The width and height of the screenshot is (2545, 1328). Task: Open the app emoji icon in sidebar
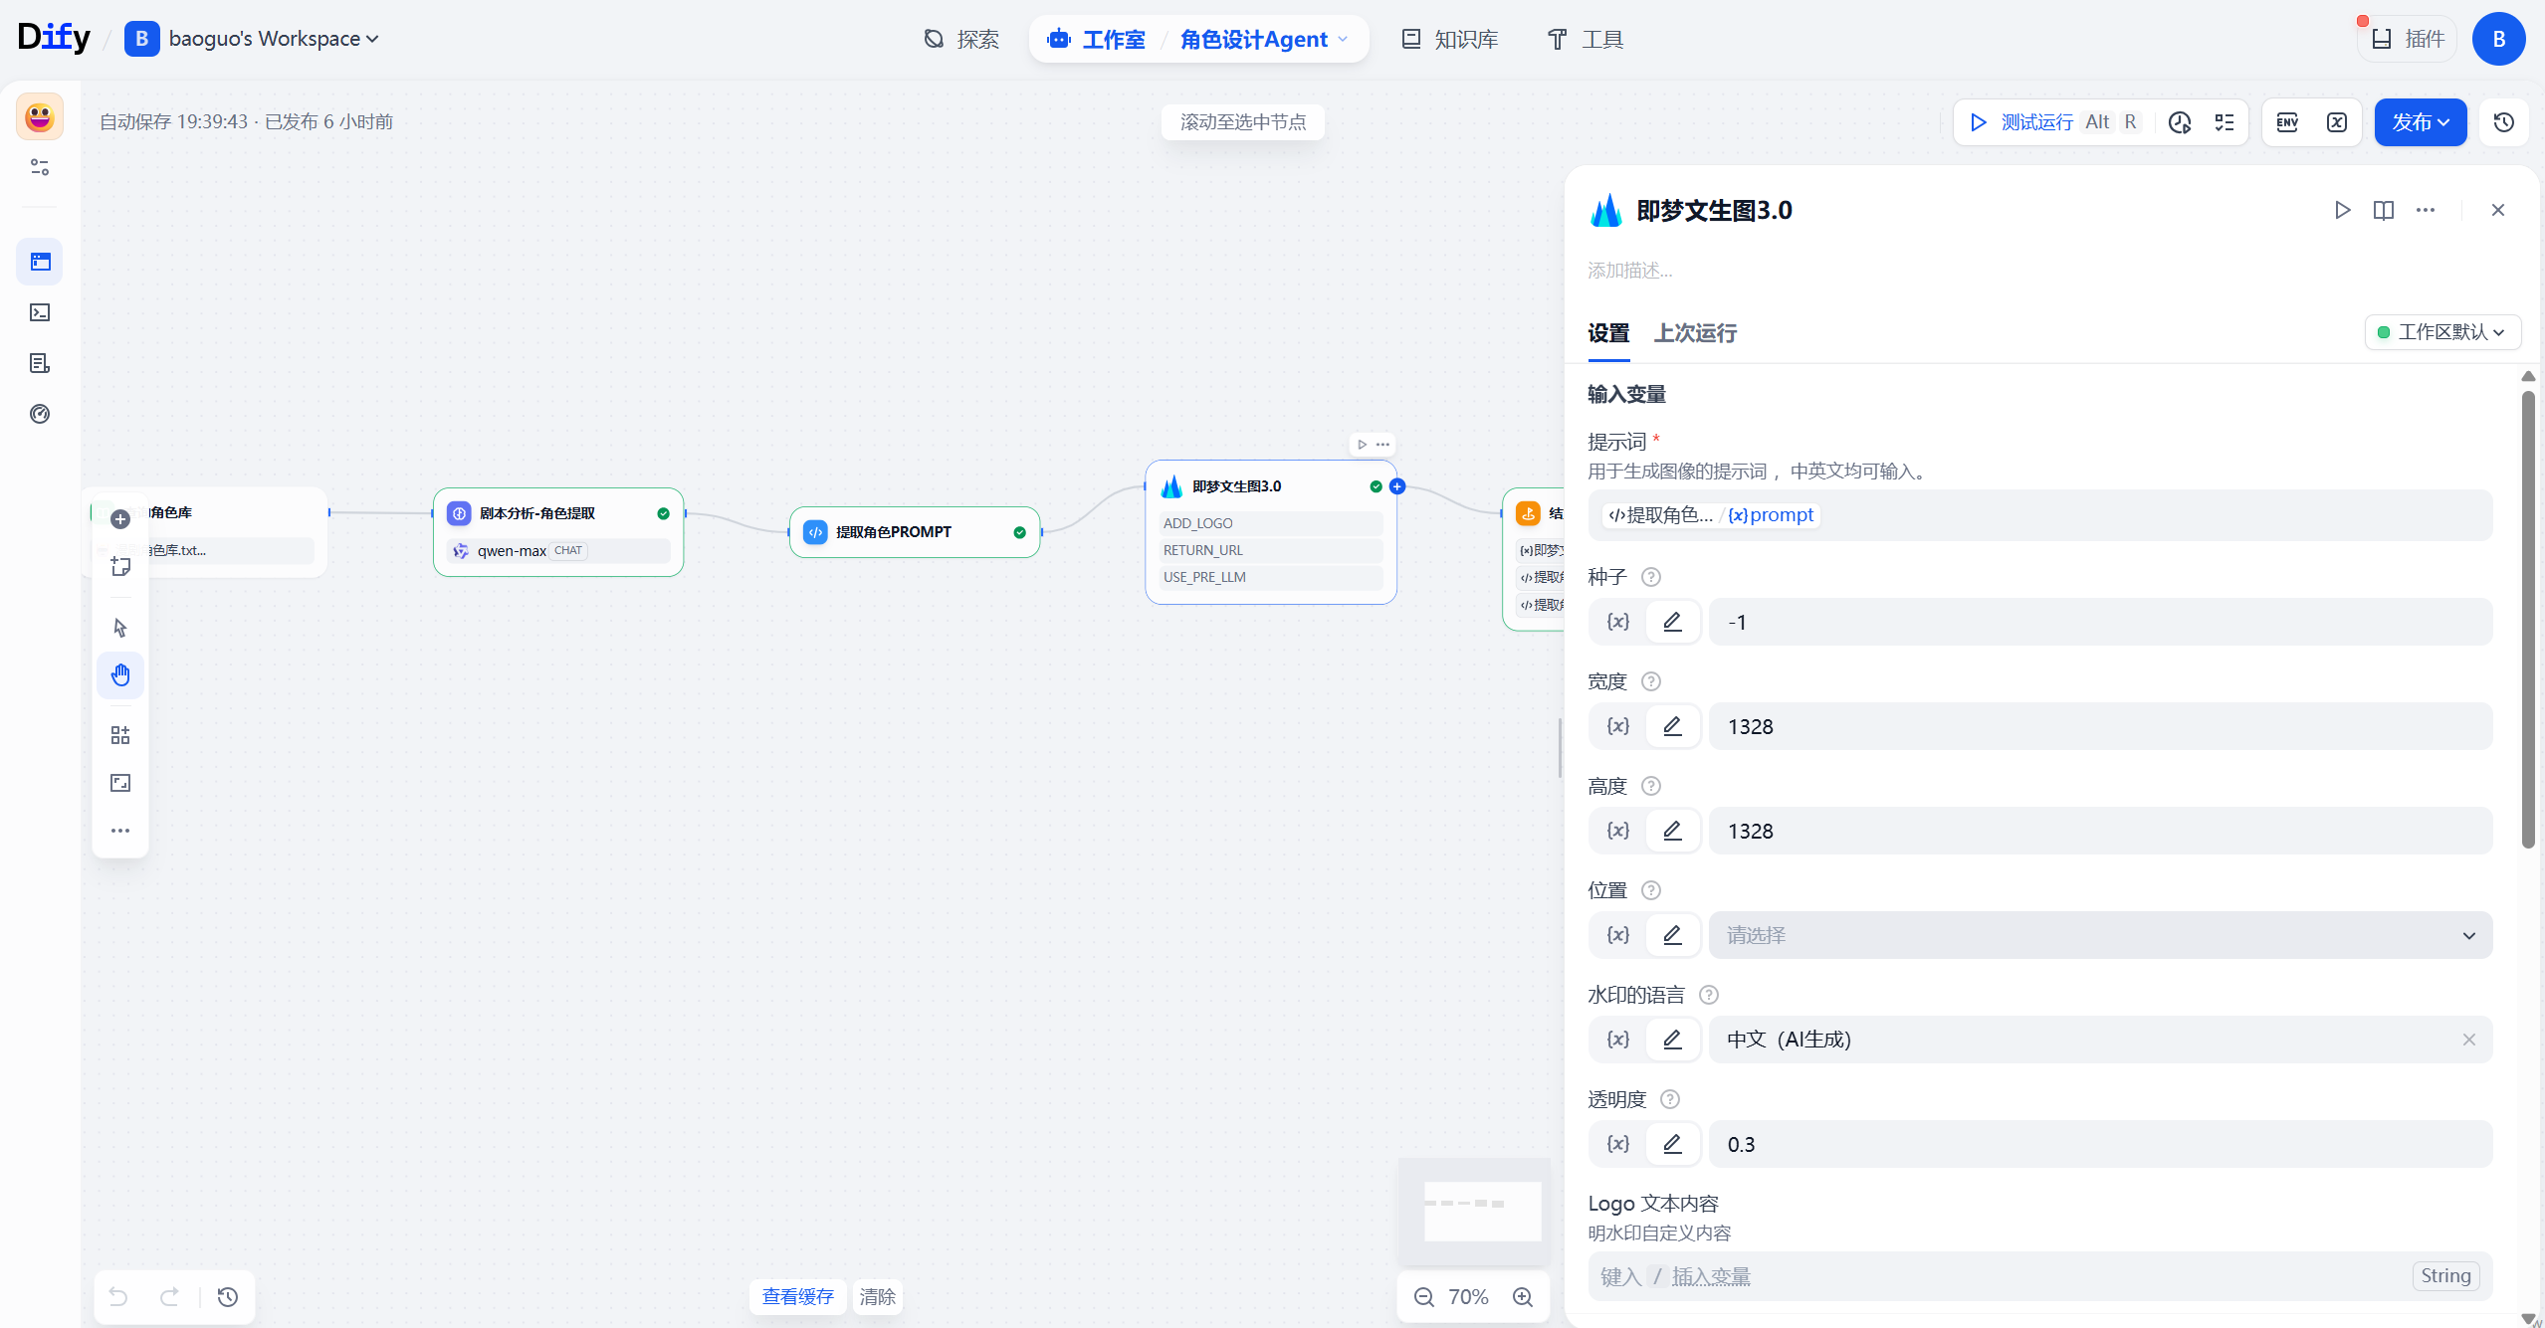click(40, 117)
